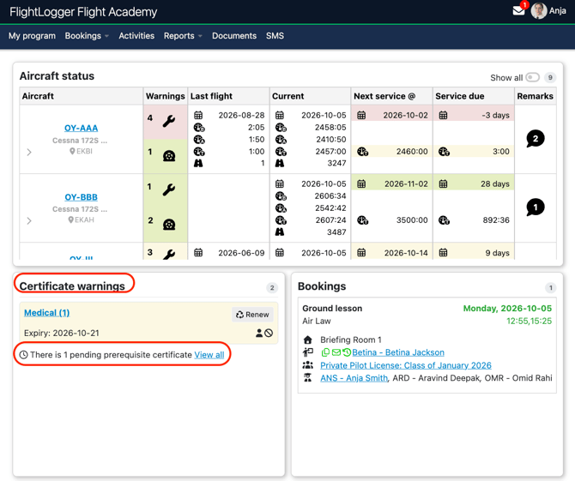The width and height of the screenshot is (575, 481).
Task: Click the student icon beside ANS - Anja Smith
Action: point(308,378)
